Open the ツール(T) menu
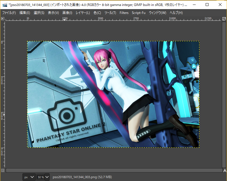The height and width of the screenshot is (181, 227). pos(110,13)
